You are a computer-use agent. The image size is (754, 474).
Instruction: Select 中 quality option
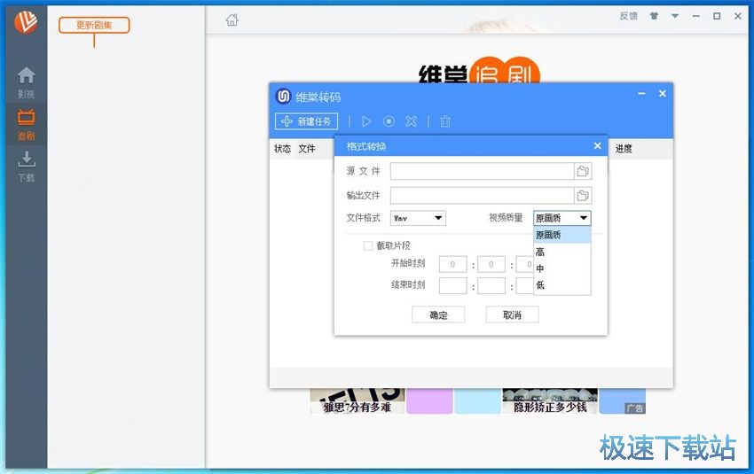pos(562,268)
